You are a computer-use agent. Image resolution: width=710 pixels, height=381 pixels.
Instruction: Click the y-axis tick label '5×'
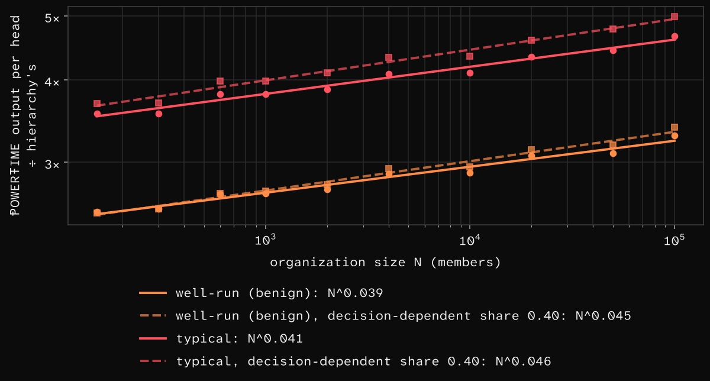pos(53,18)
